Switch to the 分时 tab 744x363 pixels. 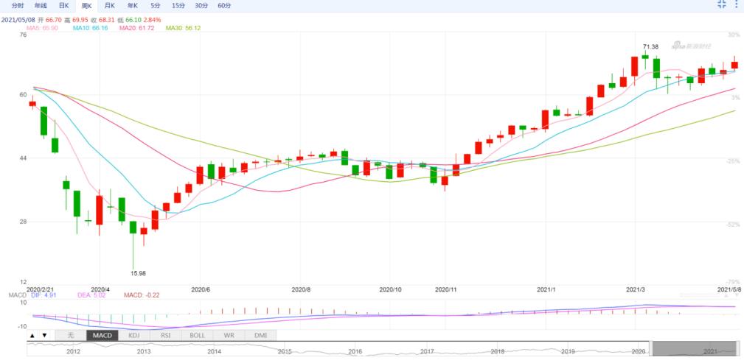[x=18, y=6]
